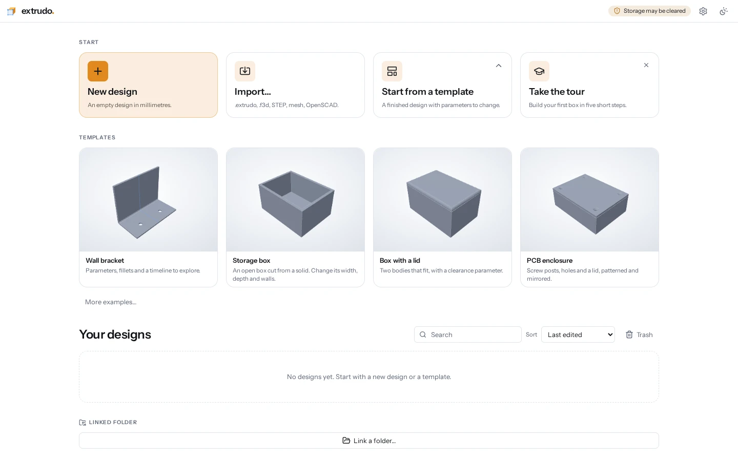Toggle the dark mode theme icon
This screenshot has height=461, width=738.
pos(724,11)
